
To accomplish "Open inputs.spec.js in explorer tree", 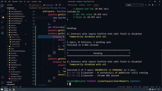I will point(16,42).
